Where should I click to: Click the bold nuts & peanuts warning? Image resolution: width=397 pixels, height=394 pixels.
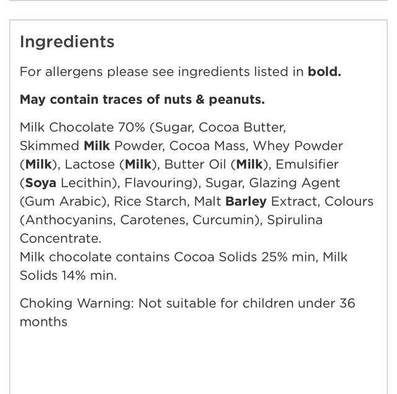(x=142, y=99)
